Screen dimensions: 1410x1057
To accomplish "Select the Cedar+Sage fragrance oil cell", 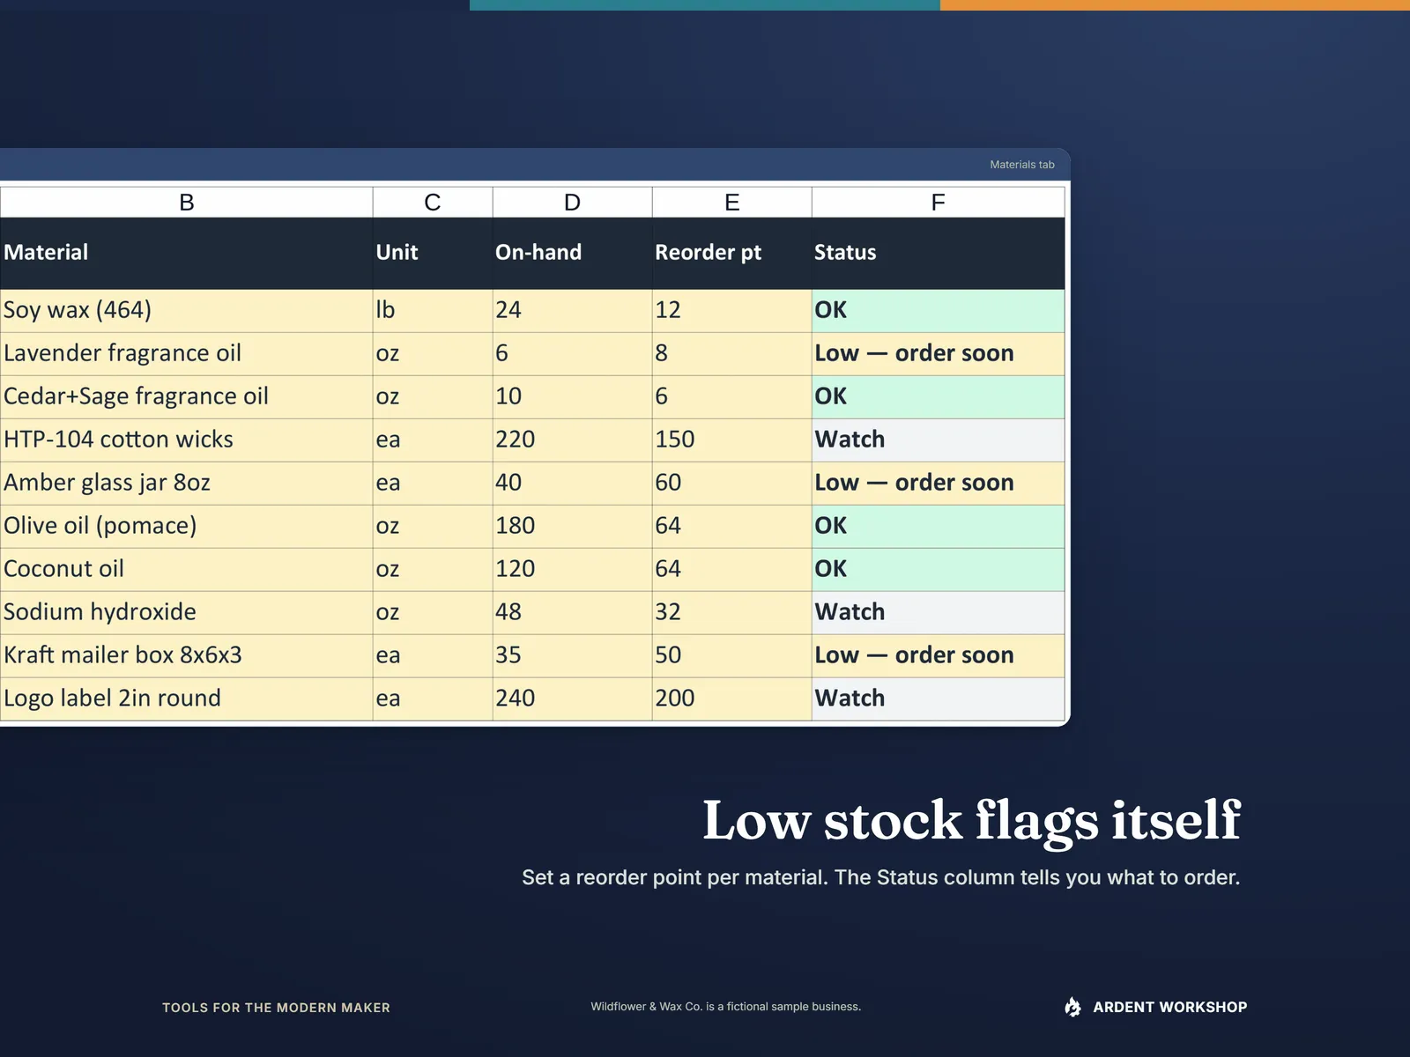I will coord(186,396).
